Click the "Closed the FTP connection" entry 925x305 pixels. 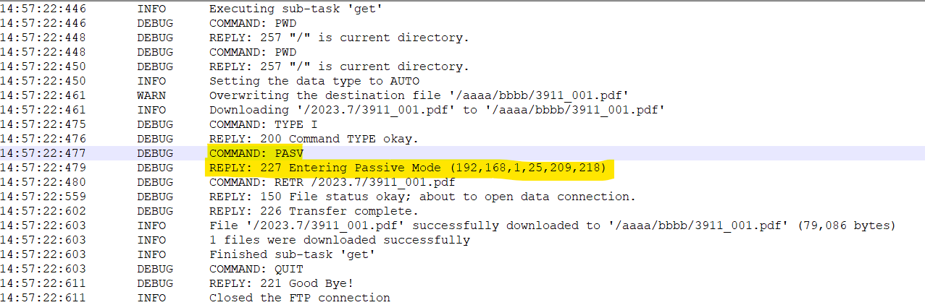tap(299, 298)
